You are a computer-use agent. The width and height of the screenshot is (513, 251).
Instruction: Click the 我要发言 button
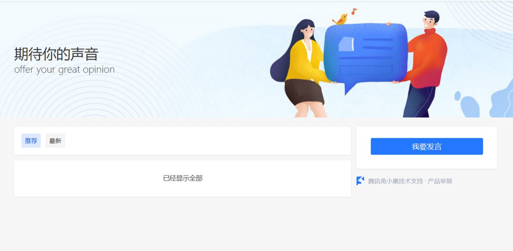click(x=426, y=146)
